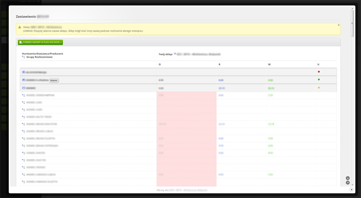The image size is (361, 198).
Task: Click the warning triangle icon in banner
Action: pos(20,27)
